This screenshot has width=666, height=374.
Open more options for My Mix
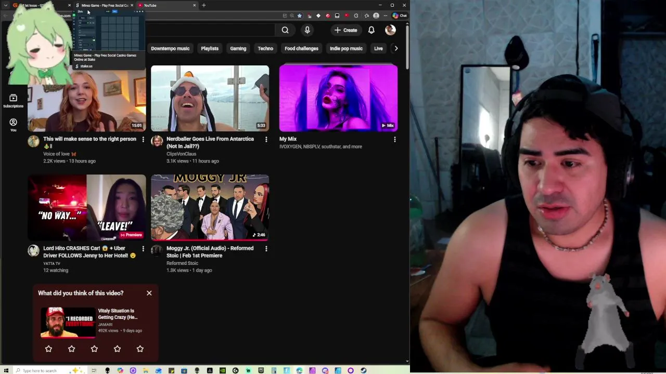(394, 139)
